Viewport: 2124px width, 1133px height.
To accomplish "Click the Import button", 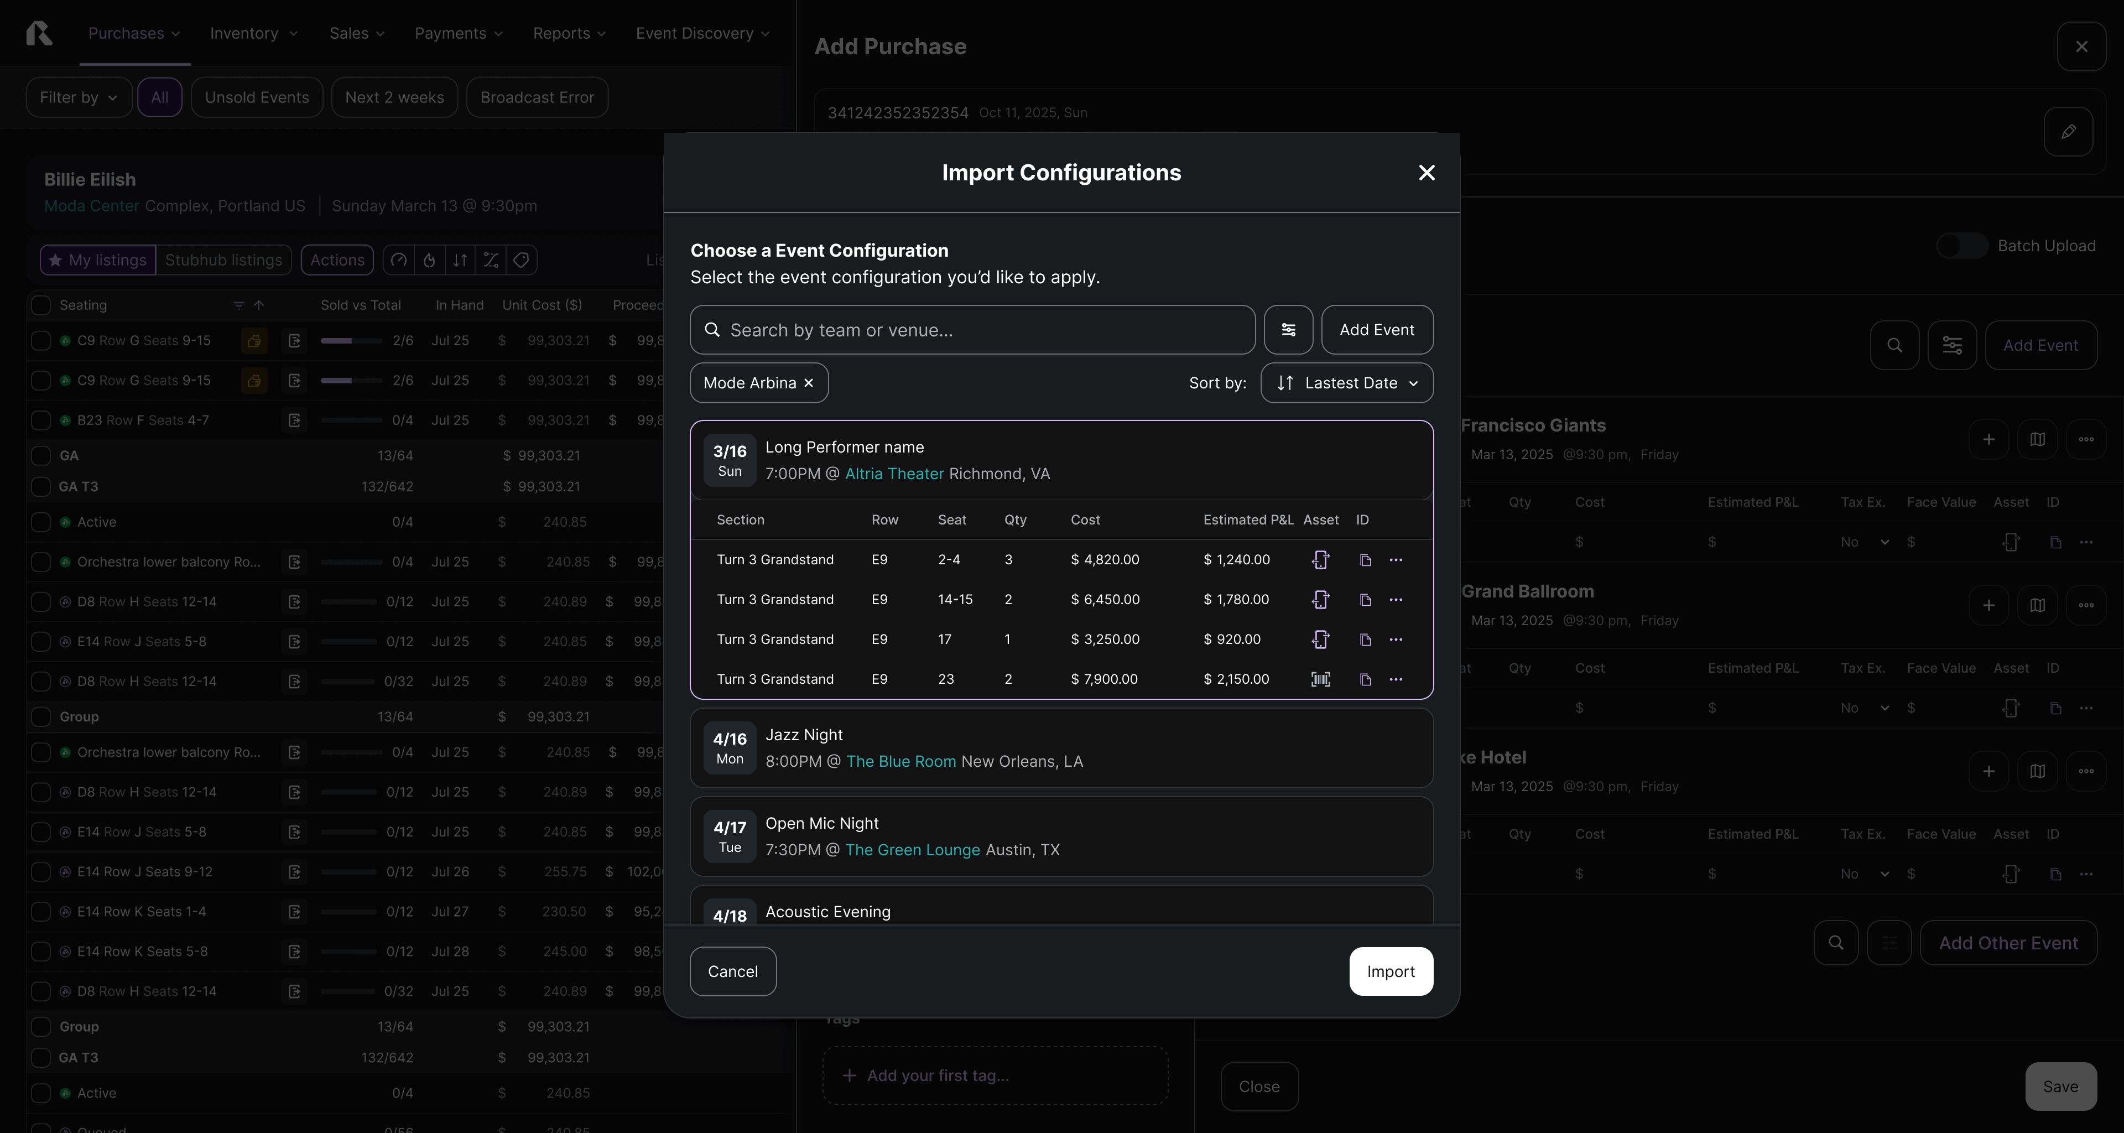I will (x=1390, y=971).
